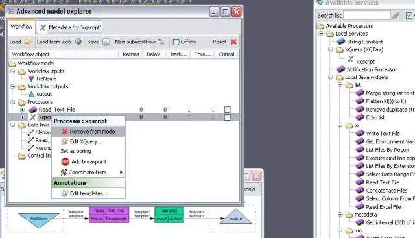
Task: Click the red Reset X icon
Action: coord(233,42)
